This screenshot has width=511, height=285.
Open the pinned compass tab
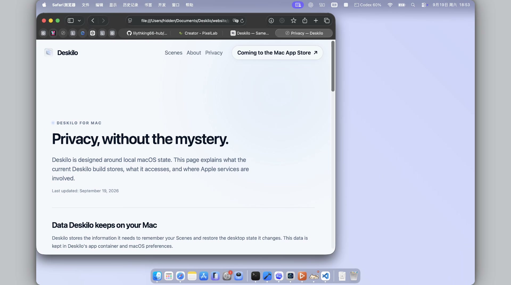tap(63, 33)
